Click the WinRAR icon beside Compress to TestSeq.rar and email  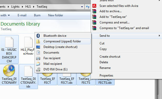pos(94,28)
